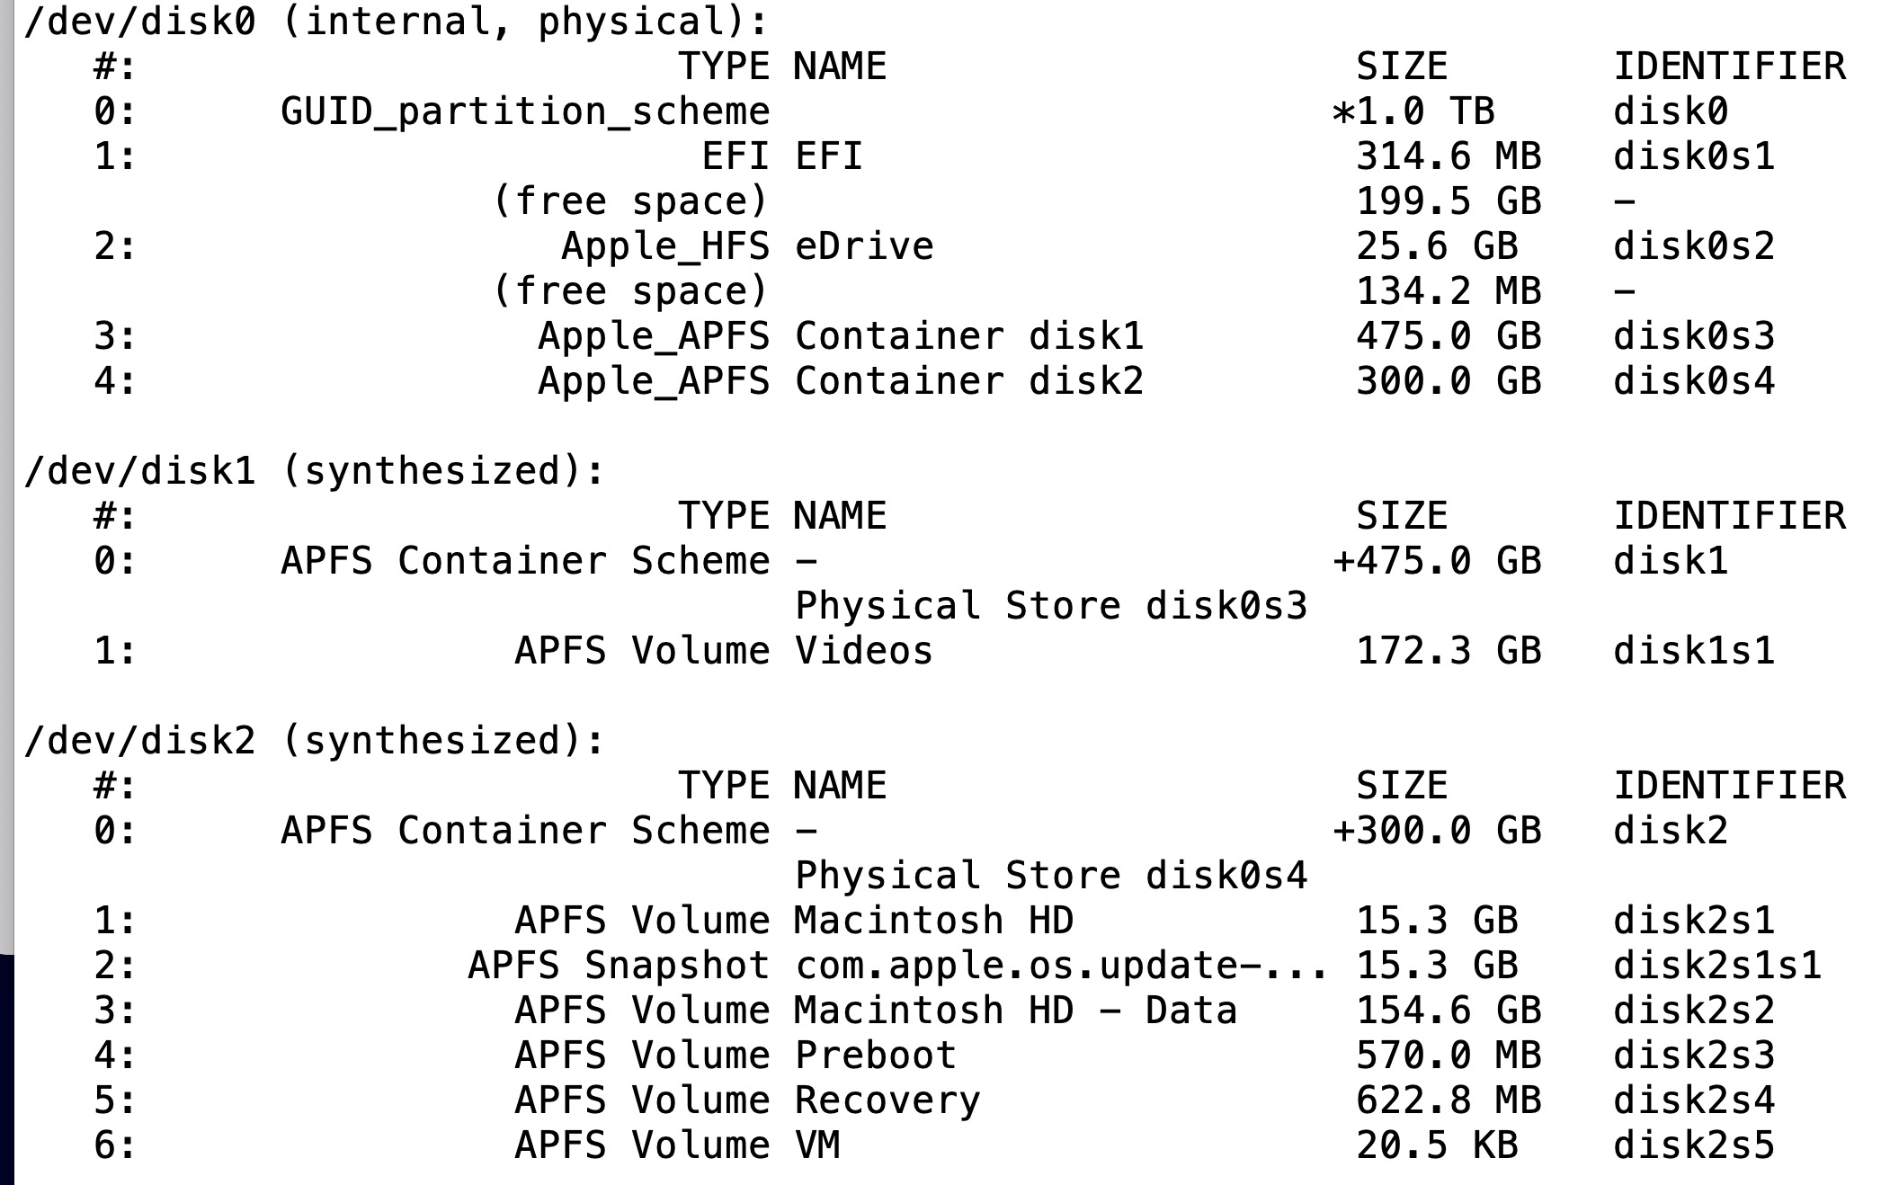Click the Videos APFS volume name

pyautogui.click(x=864, y=651)
